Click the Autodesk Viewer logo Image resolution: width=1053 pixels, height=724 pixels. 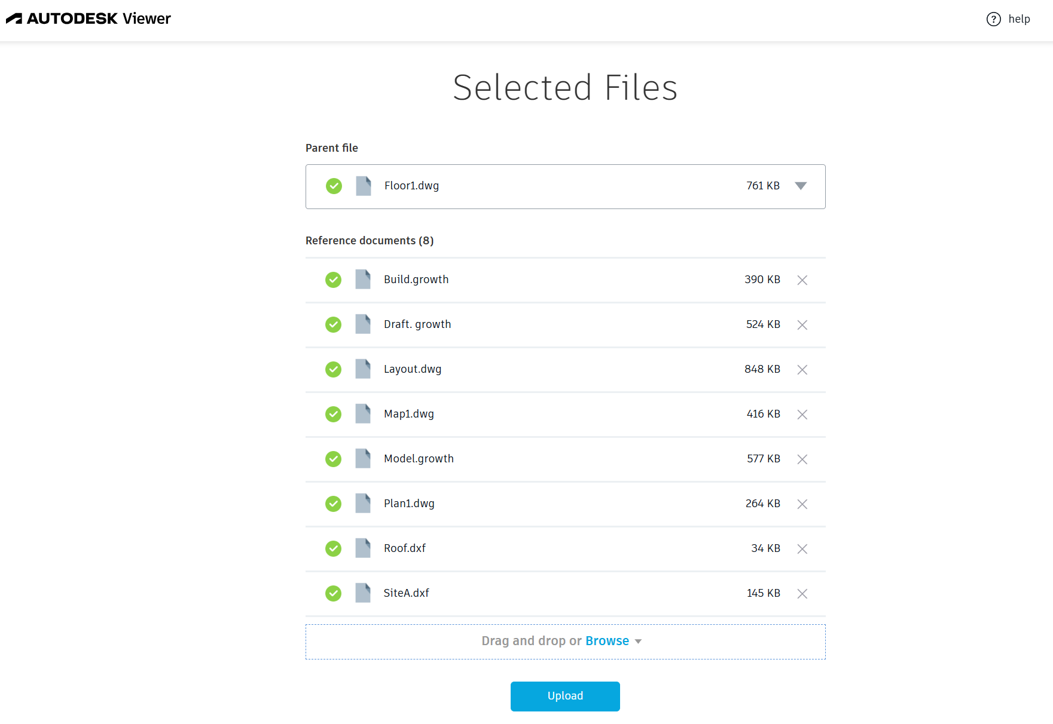click(88, 19)
